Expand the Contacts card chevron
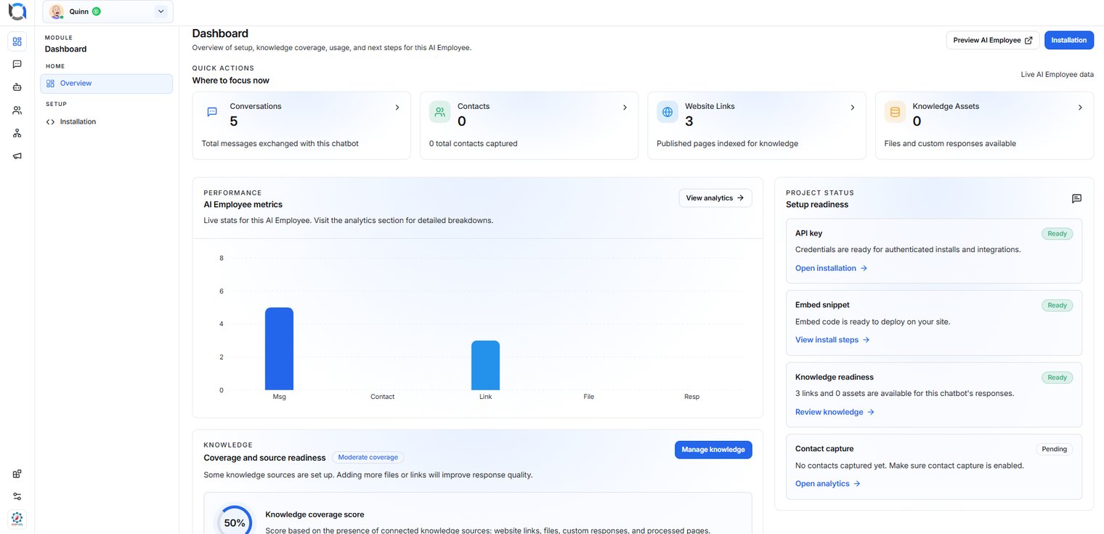 [x=625, y=108]
